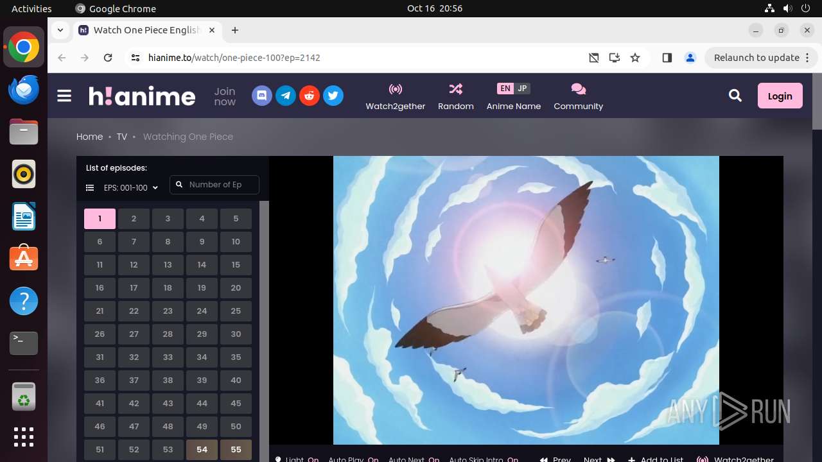Toggle the Auto Skip Intro setting
This screenshot has width=822, height=462.
coord(484,459)
